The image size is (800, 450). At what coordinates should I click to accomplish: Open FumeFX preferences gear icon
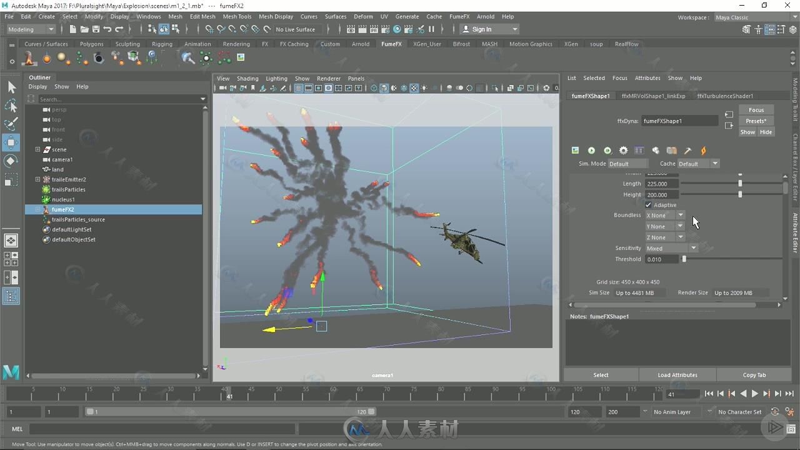pyautogui.click(x=623, y=151)
